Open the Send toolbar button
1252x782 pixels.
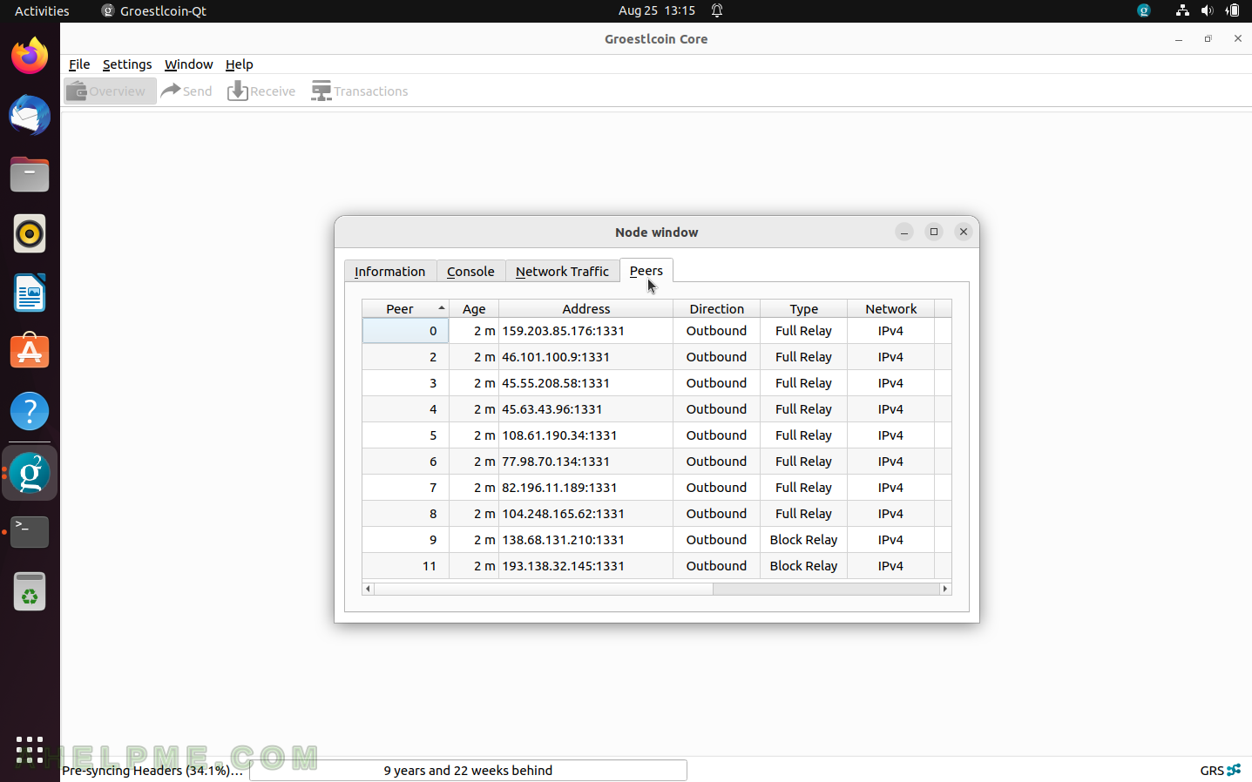click(186, 91)
